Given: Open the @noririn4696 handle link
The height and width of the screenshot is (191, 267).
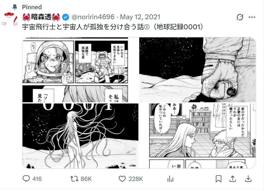Looking at the screenshot, I should (x=93, y=17).
